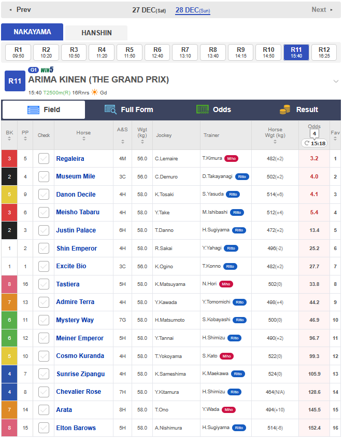This screenshot has width=344, height=441.
Task: Click Regaleira's 3.2 odds value
Action: pyautogui.click(x=314, y=158)
